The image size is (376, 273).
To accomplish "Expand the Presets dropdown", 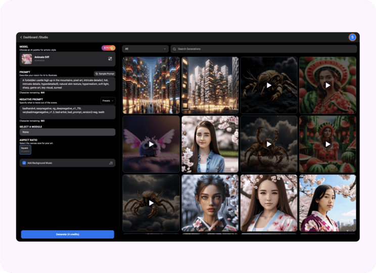I will [x=108, y=101].
